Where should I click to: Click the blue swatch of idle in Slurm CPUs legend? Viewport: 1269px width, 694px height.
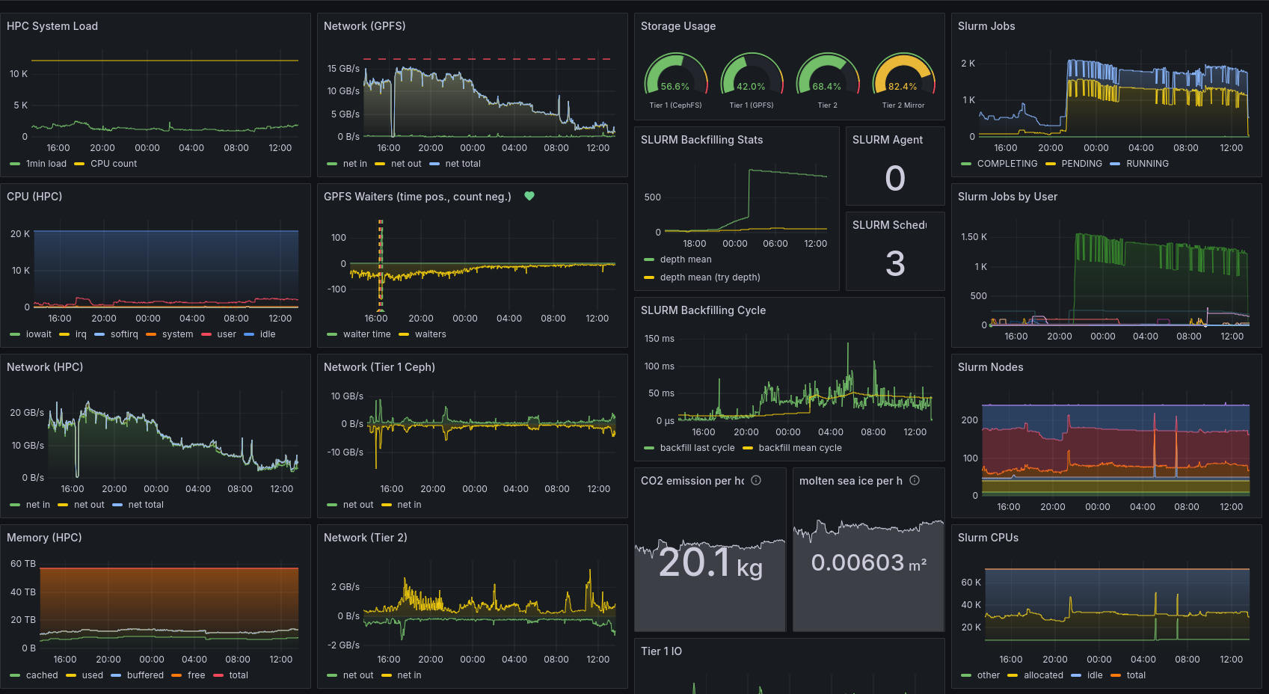point(1076,675)
